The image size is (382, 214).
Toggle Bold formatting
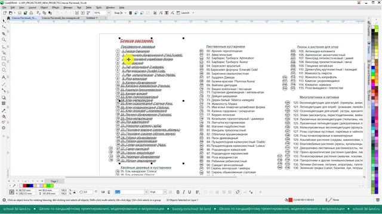[x=178, y=192]
